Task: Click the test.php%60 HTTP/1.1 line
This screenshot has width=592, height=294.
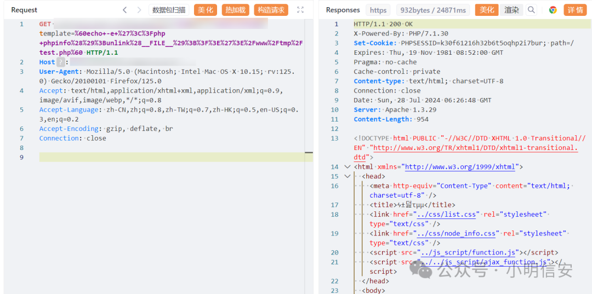Action: [x=78, y=53]
